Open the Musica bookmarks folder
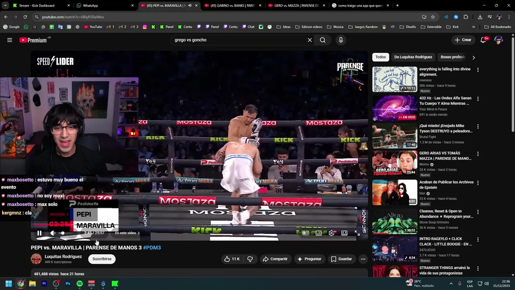The height and width of the screenshot is (290, 515). coord(335,27)
